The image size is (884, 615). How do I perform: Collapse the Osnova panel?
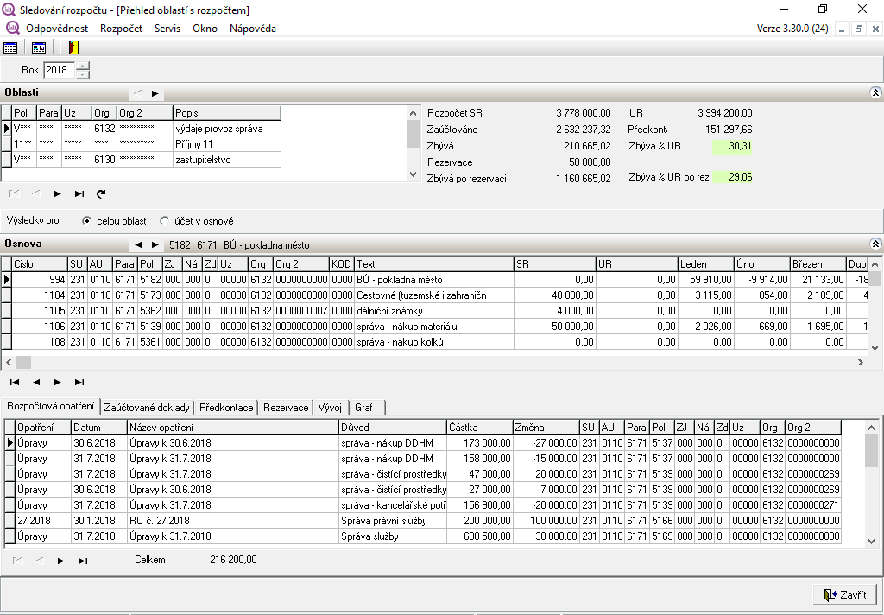click(875, 244)
